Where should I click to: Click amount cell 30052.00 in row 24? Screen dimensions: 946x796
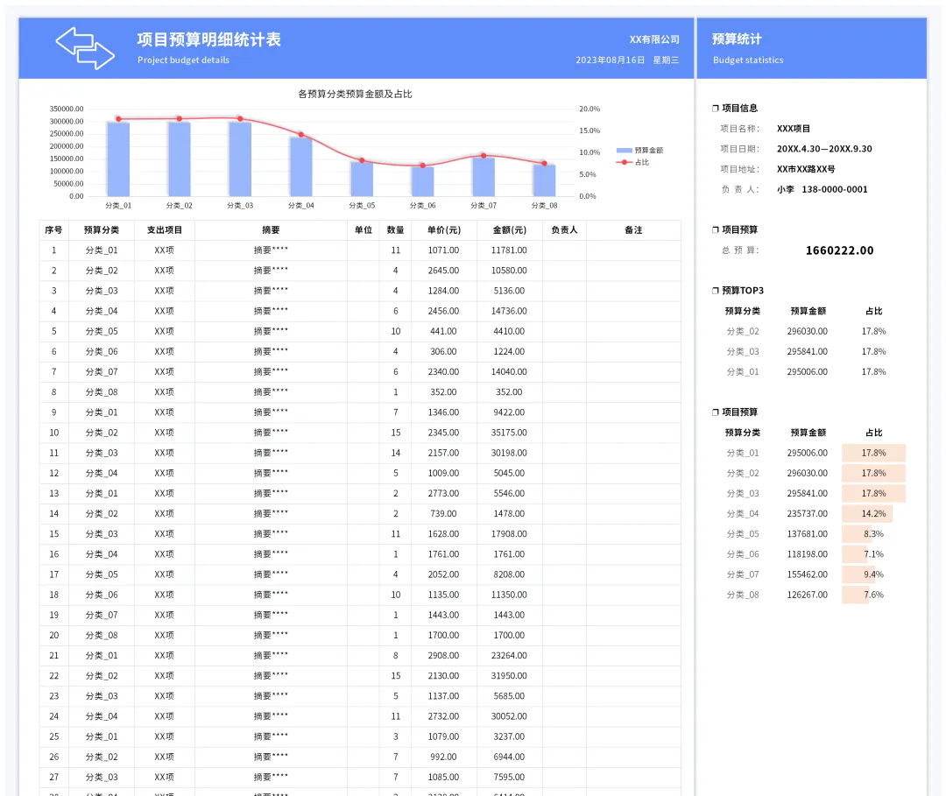tap(509, 716)
